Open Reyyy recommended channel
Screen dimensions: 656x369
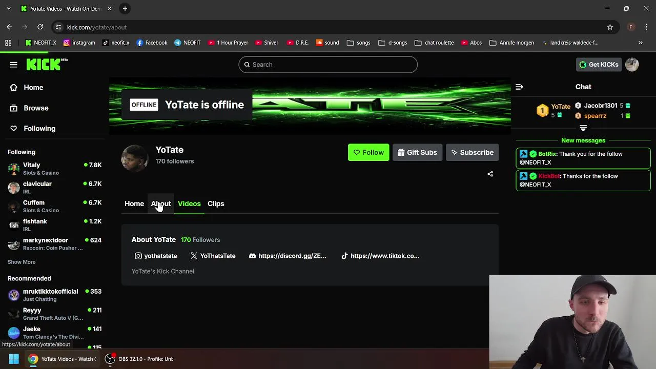[54, 314]
